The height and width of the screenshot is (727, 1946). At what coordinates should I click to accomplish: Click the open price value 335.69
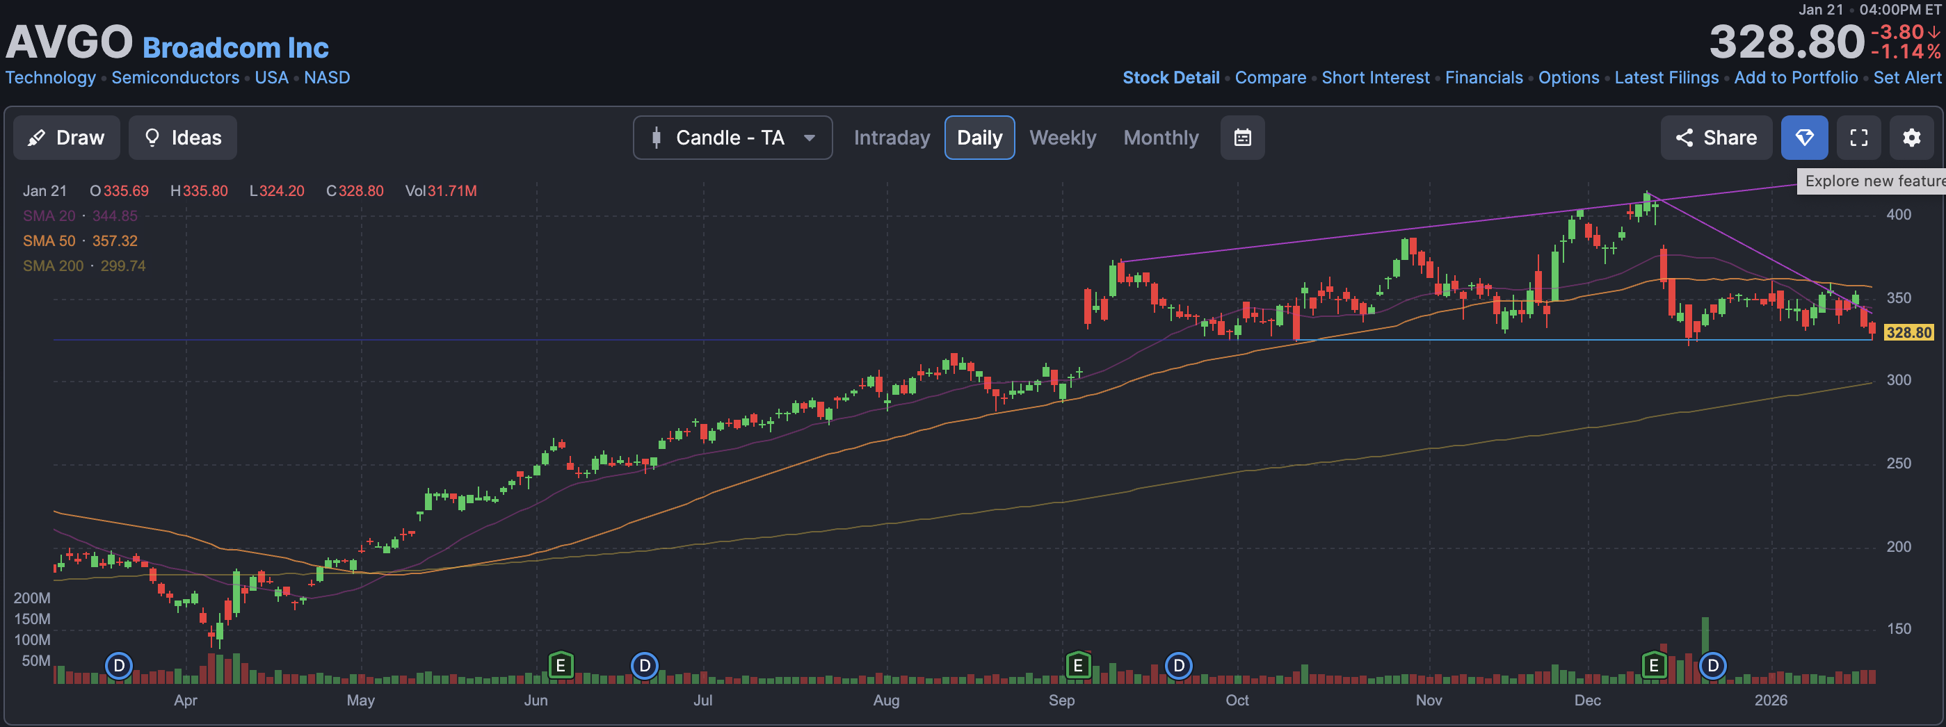(126, 191)
